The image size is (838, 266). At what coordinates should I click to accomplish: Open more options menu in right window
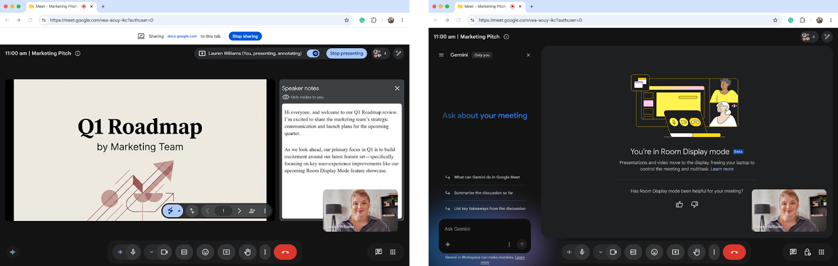(x=714, y=252)
